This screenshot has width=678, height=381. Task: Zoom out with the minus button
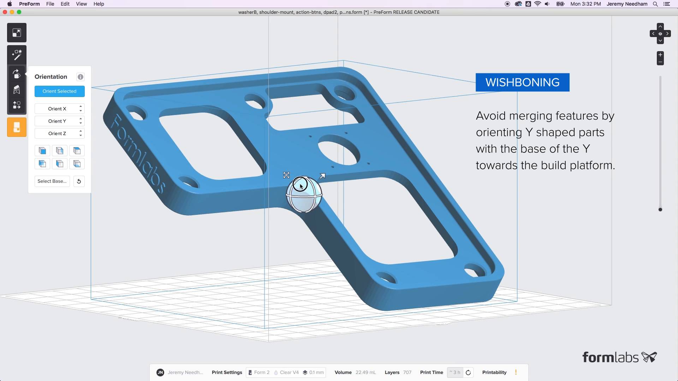point(660,62)
